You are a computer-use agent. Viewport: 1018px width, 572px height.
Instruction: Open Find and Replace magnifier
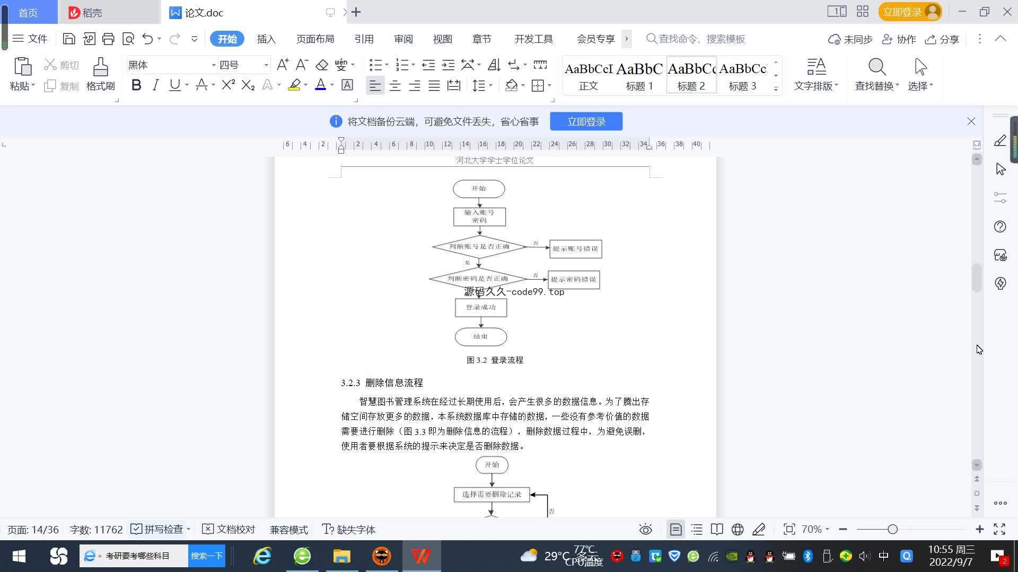[x=877, y=75]
